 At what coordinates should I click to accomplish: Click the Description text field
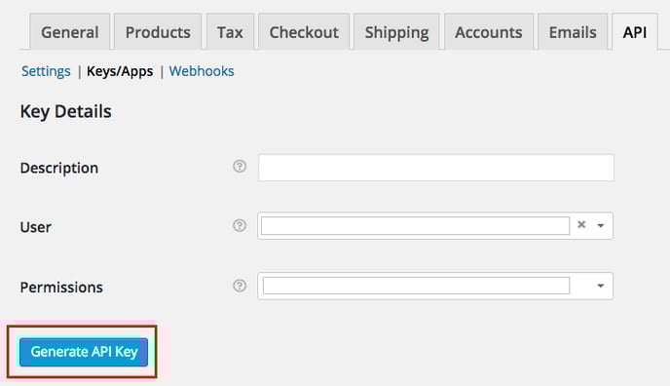[x=436, y=168]
